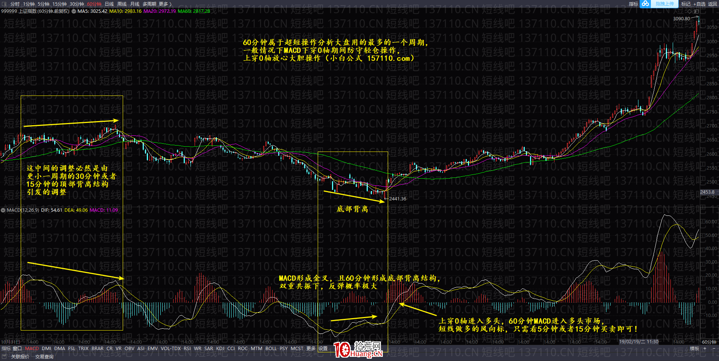Select the MACD indicator tab
Viewport: 719px width, 361px height.
click(x=32, y=349)
